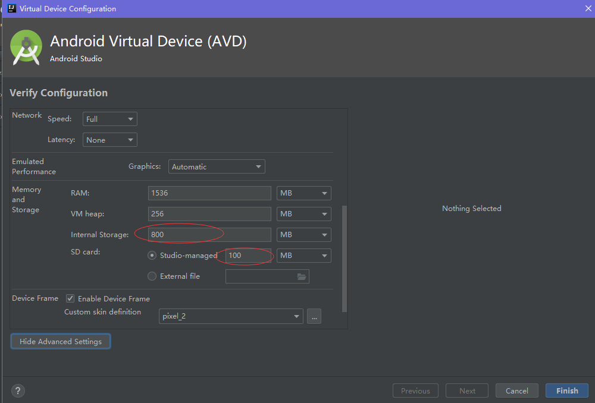The width and height of the screenshot is (595, 403).
Task: Click the Nothing Selected text
Action: [472, 208]
